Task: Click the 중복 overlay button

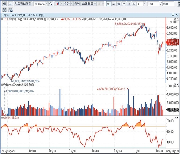Action: coord(77,4)
